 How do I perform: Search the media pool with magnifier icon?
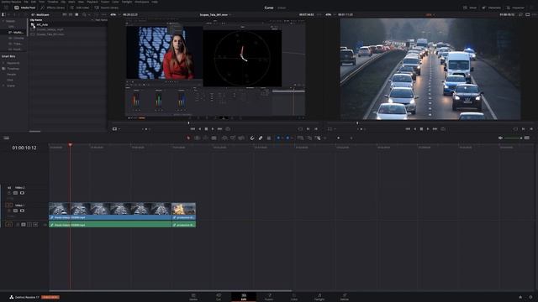pyautogui.click(x=84, y=15)
